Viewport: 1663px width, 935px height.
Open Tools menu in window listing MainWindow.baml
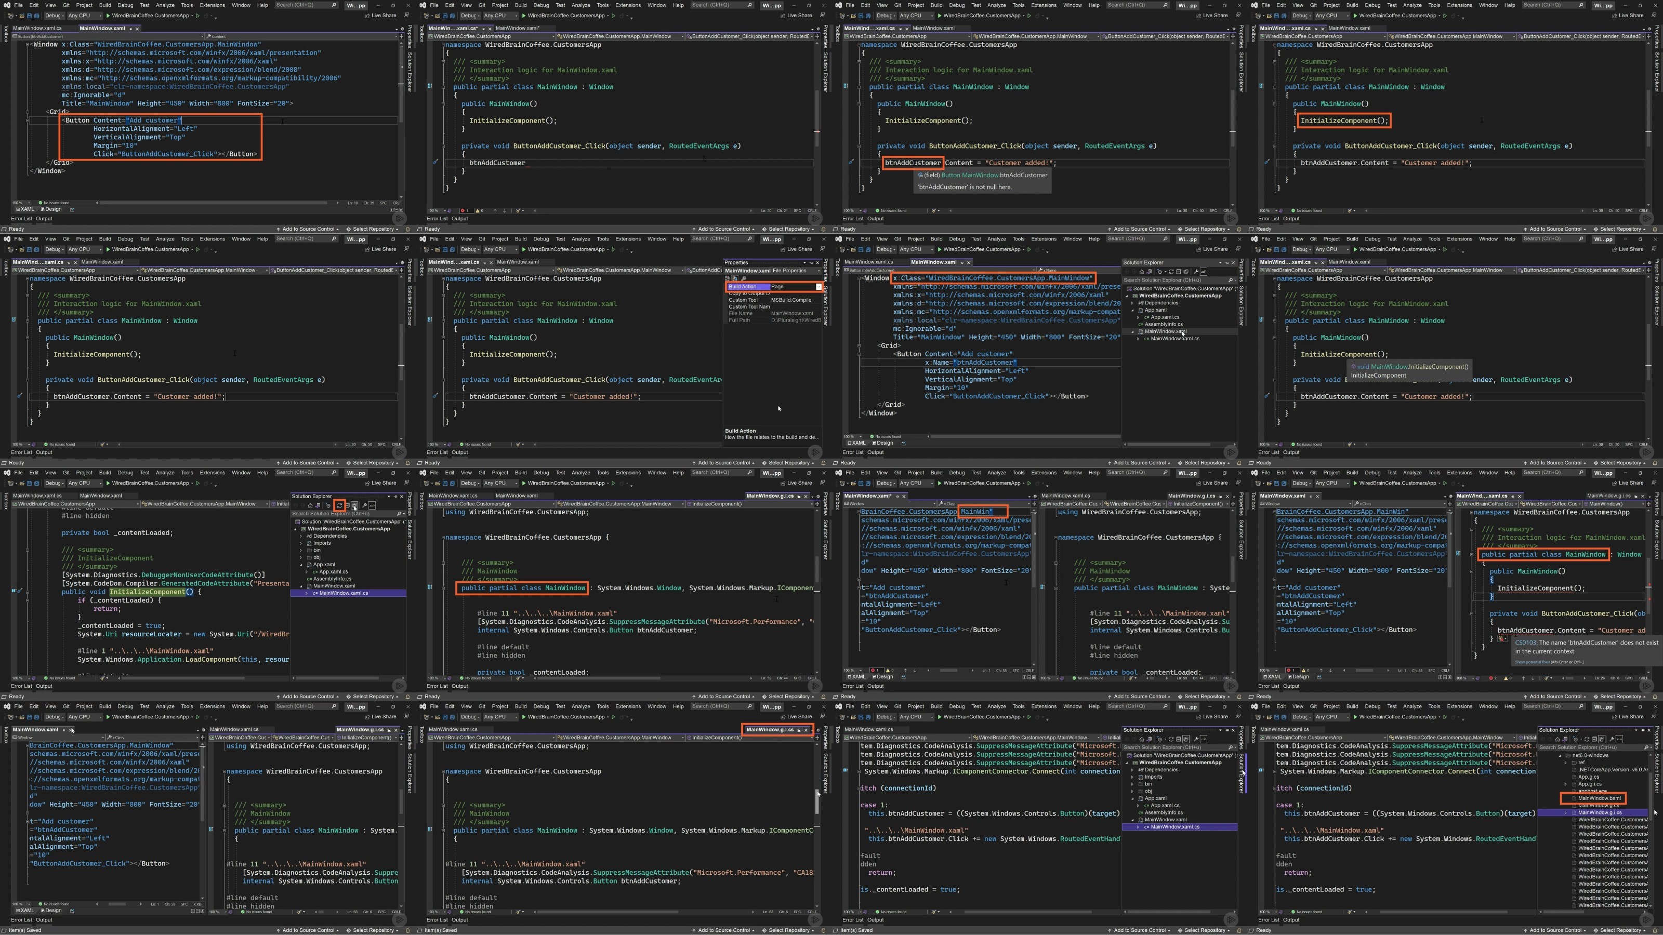(x=1434, y=706)
